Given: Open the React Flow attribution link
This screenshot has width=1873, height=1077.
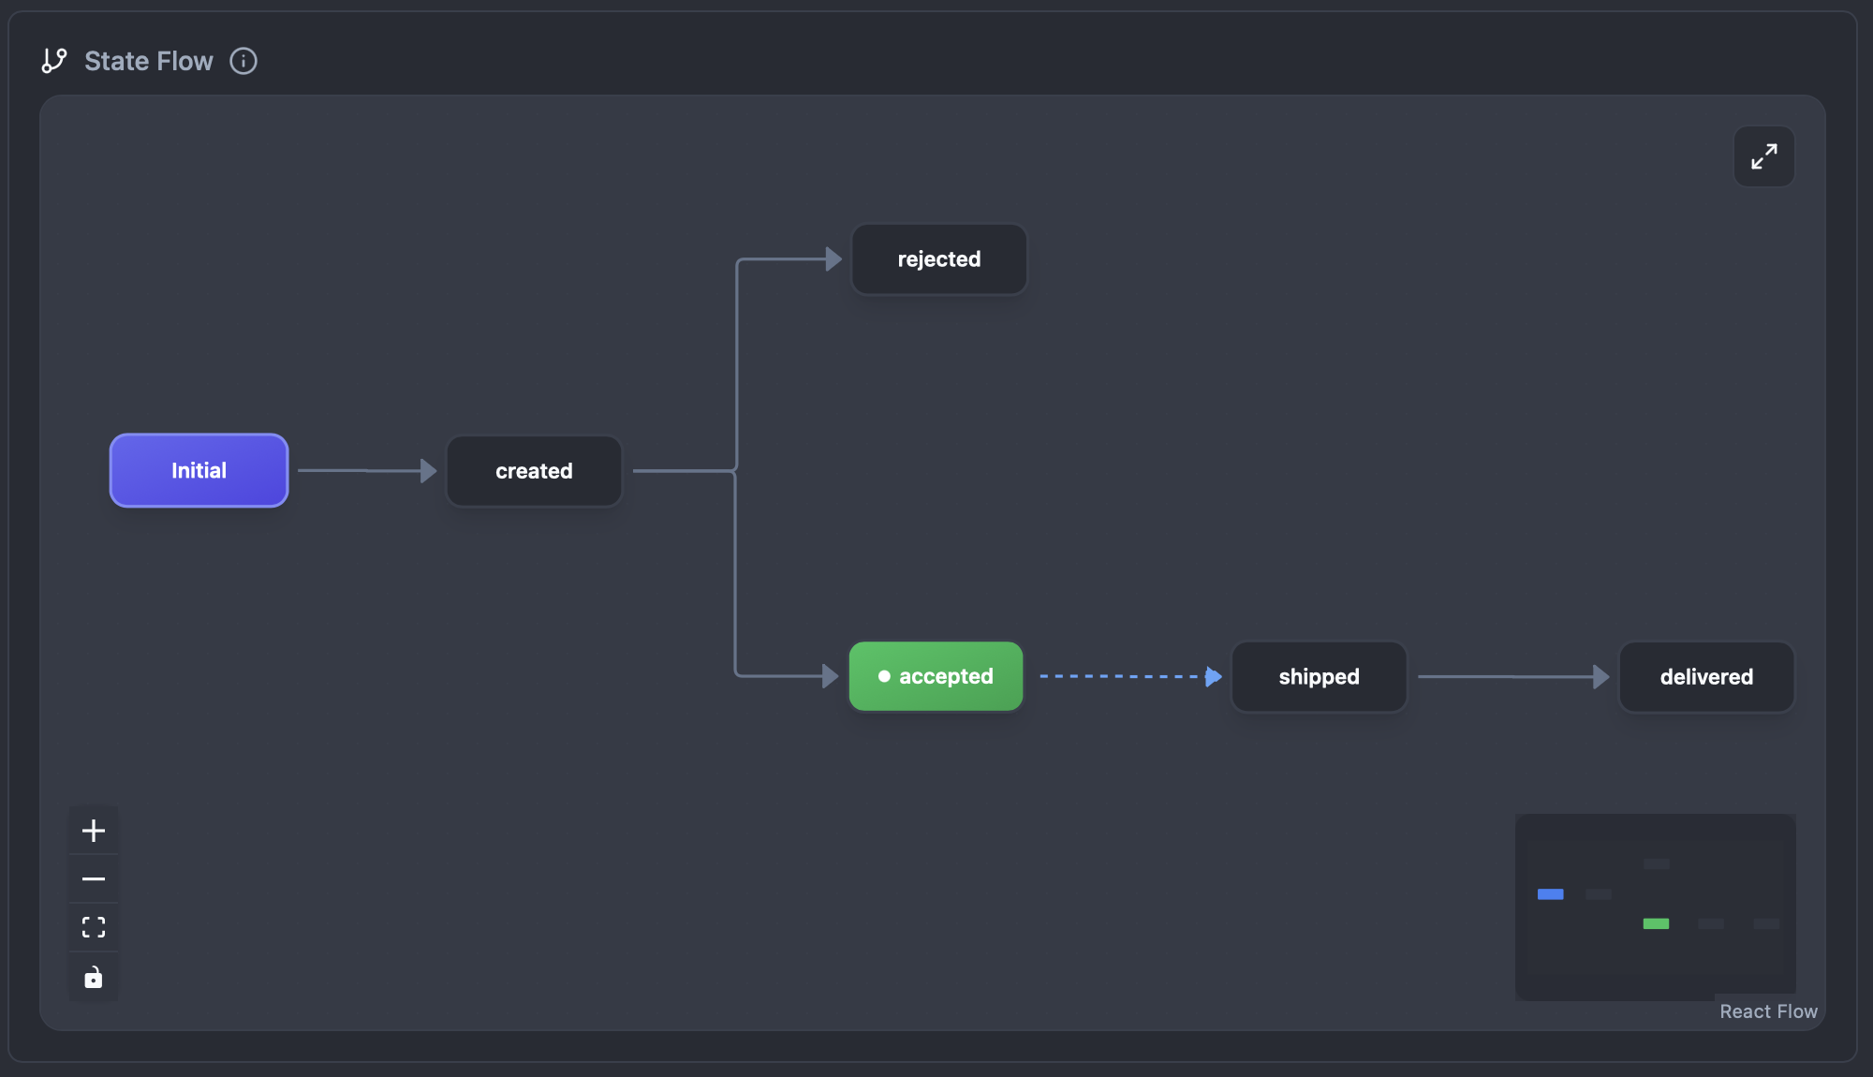Looking at the screenshot, I should coord(1768,1011).
